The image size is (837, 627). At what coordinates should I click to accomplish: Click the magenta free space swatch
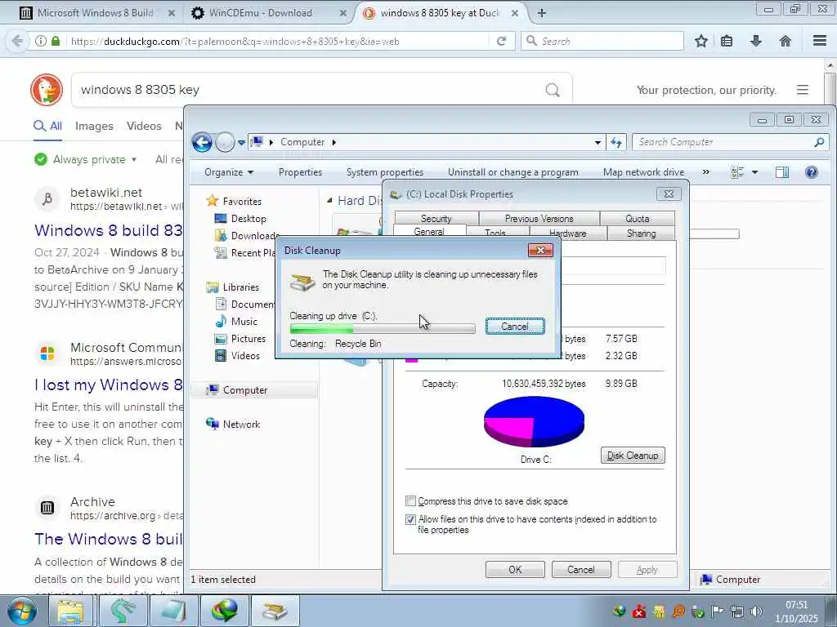[412, 359]
